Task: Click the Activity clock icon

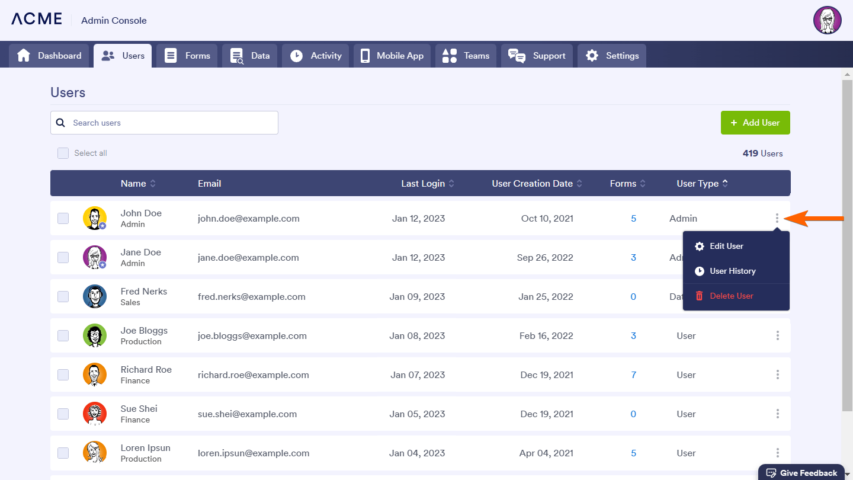Action: (x=296, y=56)
